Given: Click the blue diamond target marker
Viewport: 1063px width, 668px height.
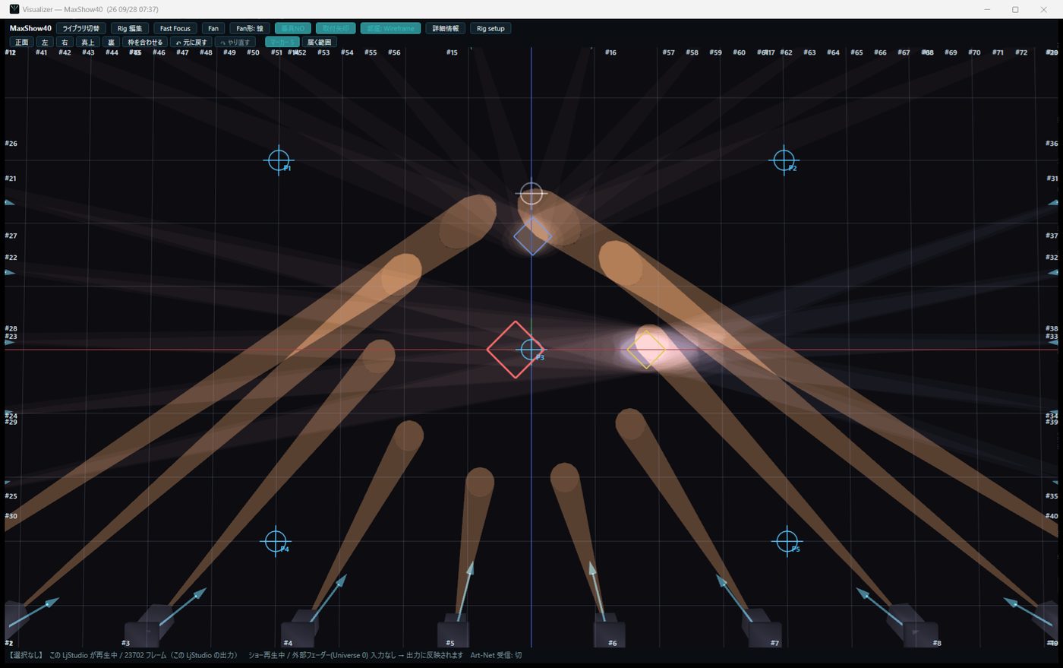Looking at the screenshot, I should pyautogui.click(x=532, y=236).
